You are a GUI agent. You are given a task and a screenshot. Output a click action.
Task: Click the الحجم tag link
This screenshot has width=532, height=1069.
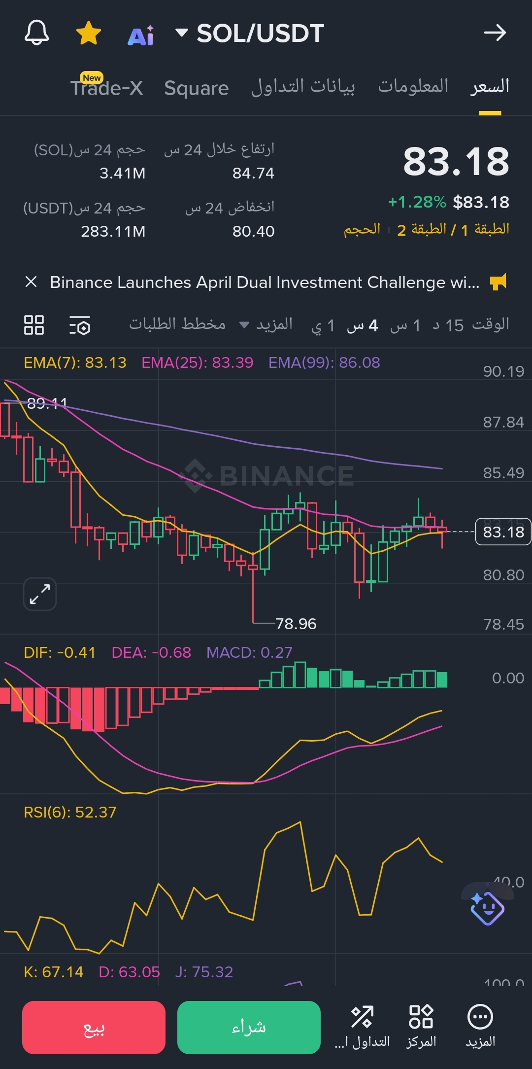[362, 229]
